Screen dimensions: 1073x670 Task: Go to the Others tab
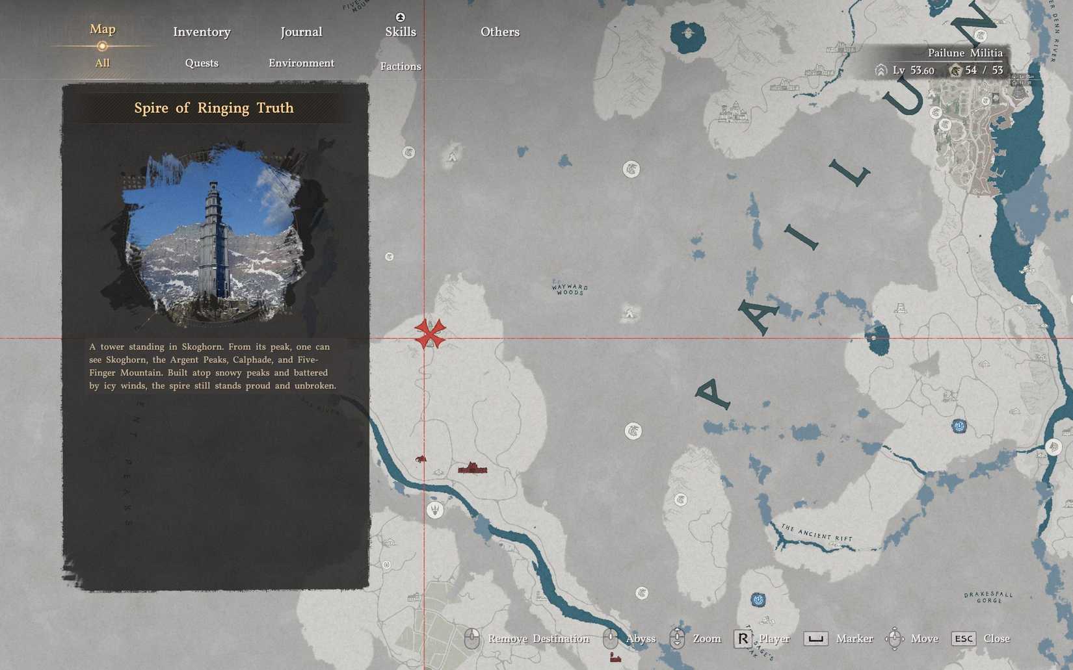[499, 32]
